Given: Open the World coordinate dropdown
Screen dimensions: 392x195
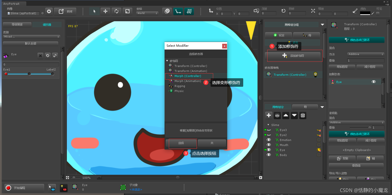Looking at the screenshot, I should 147,13.
